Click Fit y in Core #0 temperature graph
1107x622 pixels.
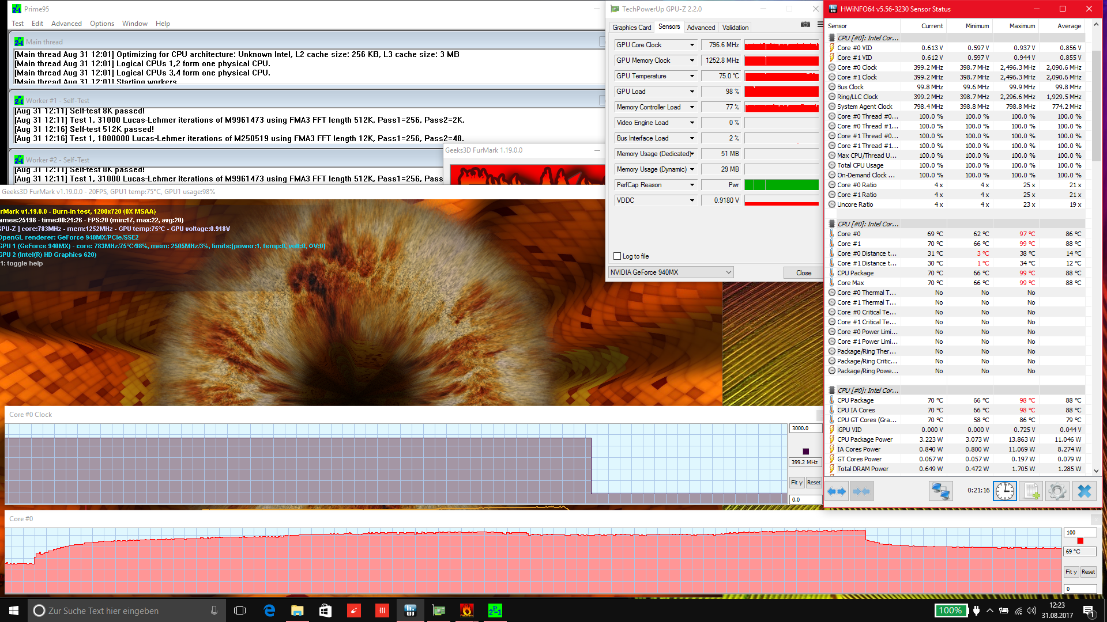click(1071, 572)
